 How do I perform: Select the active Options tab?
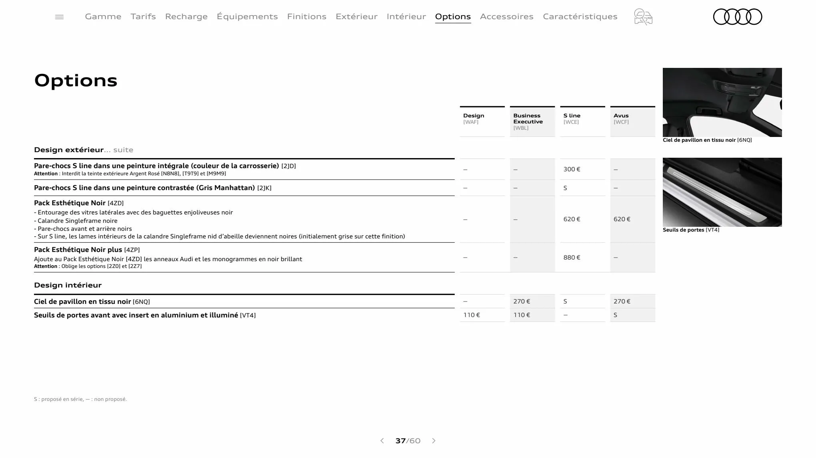[x=453, y=16]
